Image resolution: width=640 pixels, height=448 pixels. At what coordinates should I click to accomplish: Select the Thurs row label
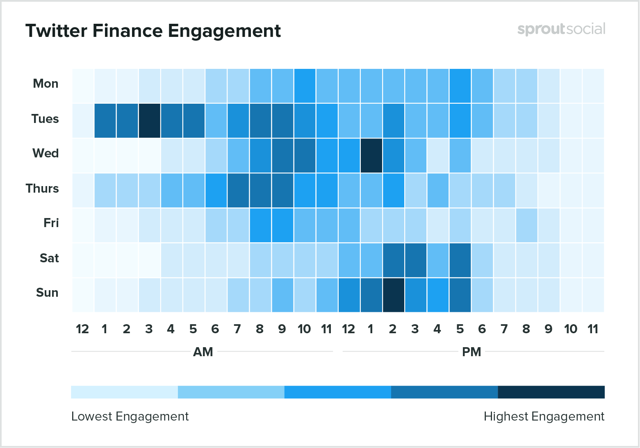[42, 189]
